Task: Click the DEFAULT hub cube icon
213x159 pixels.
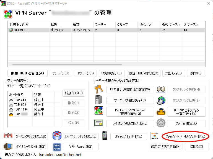Action: click(11, 30)
